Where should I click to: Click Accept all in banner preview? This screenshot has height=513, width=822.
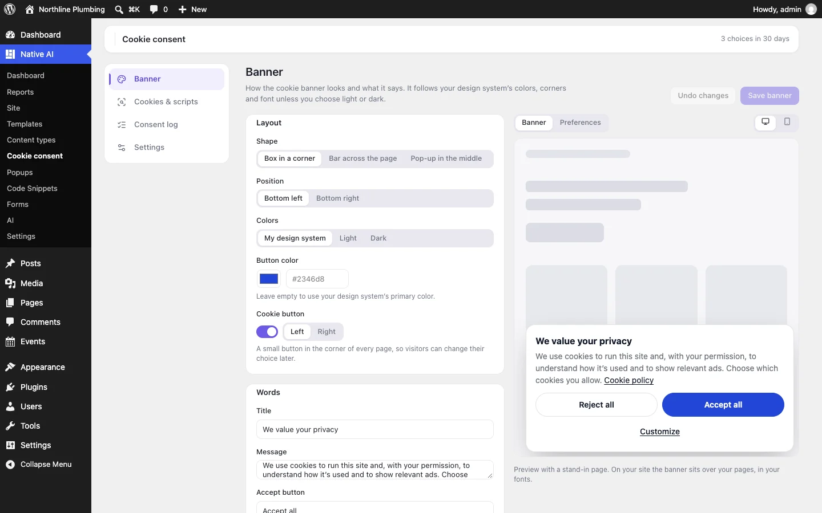(723, 405)
